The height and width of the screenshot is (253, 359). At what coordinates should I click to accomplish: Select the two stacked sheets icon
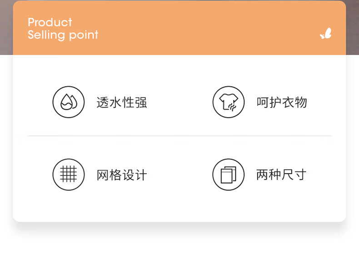(x=228, y=175)
